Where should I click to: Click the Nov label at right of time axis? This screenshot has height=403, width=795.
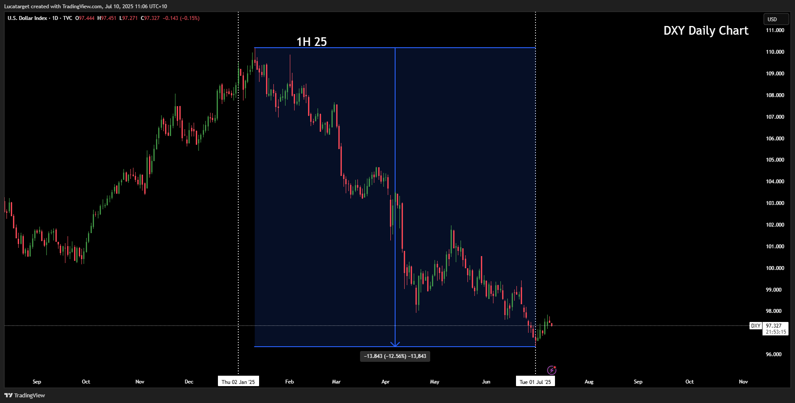(743, 382)
